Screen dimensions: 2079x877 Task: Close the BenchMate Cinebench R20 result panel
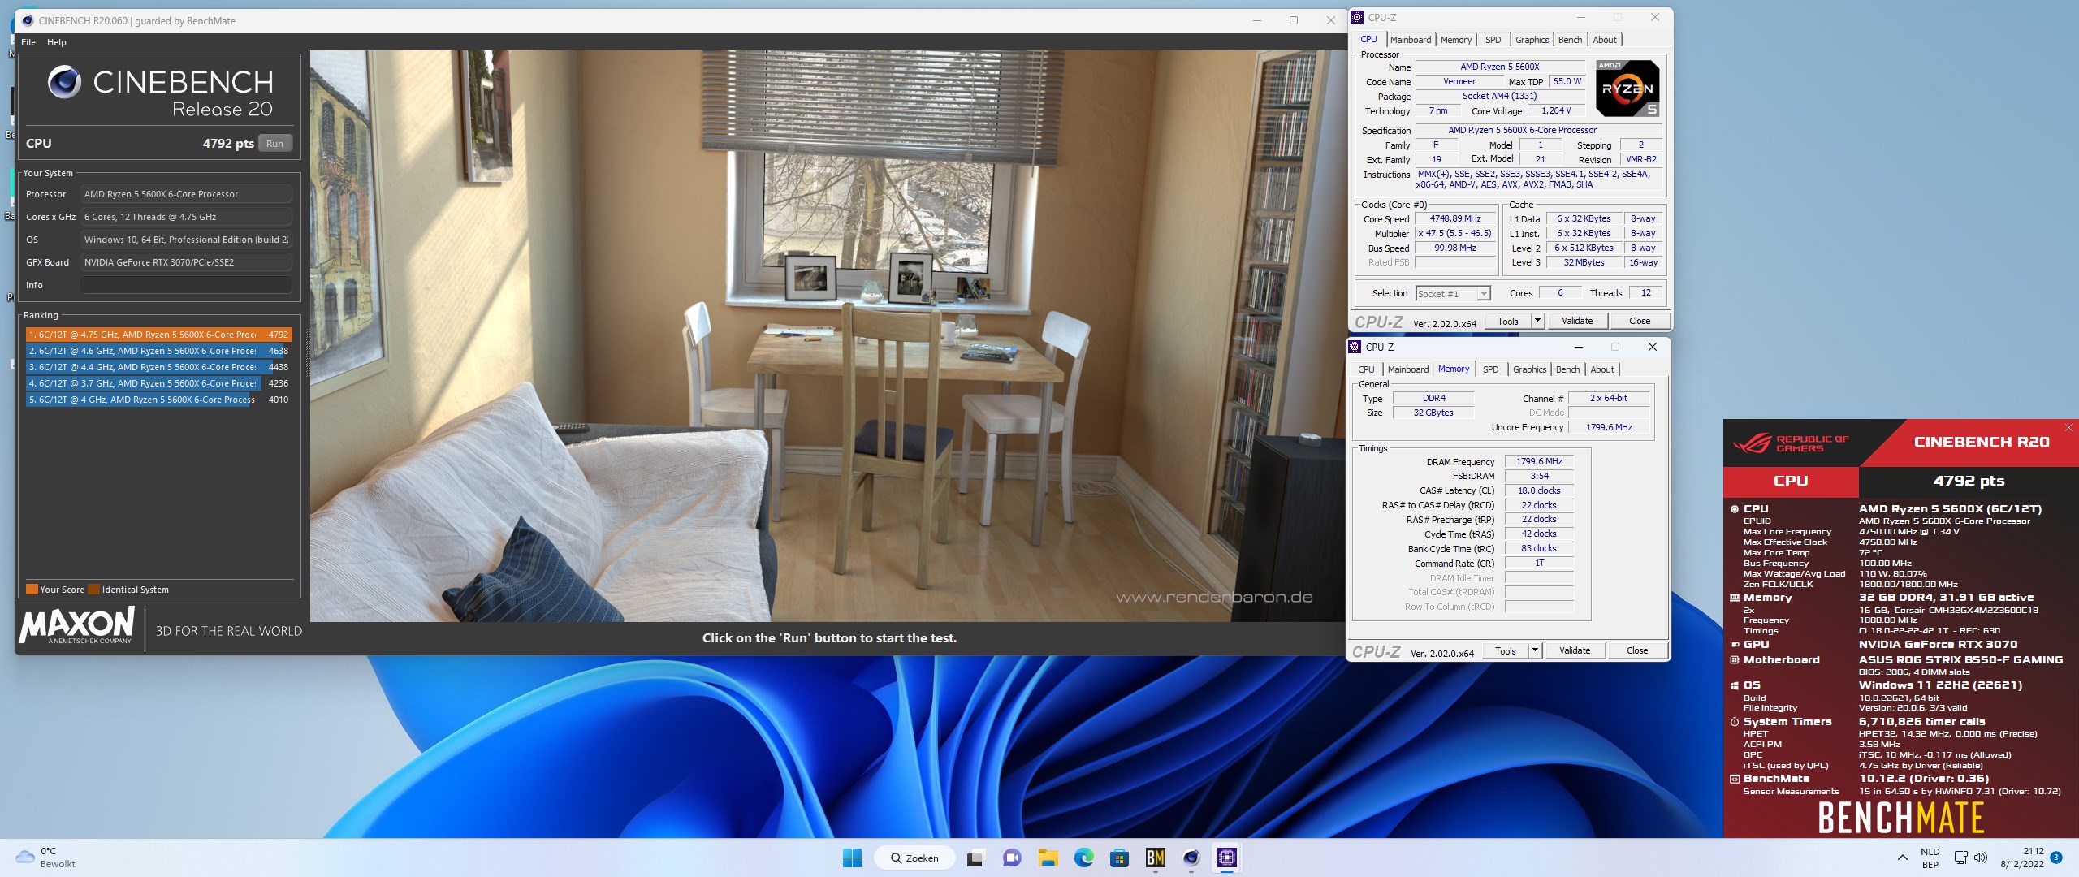[x=2068, y=428]
